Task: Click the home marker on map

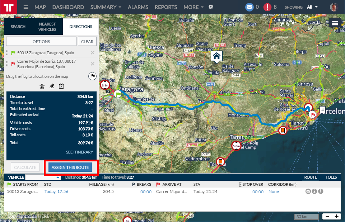Action: [216, 56]
